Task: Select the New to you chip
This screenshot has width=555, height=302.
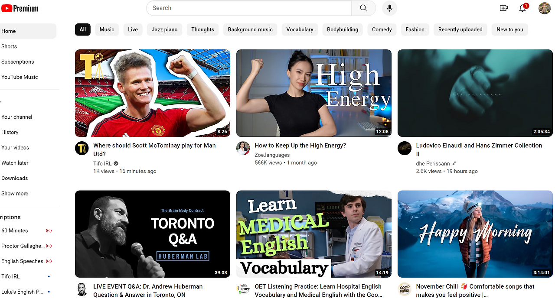Action: point(509,29)
